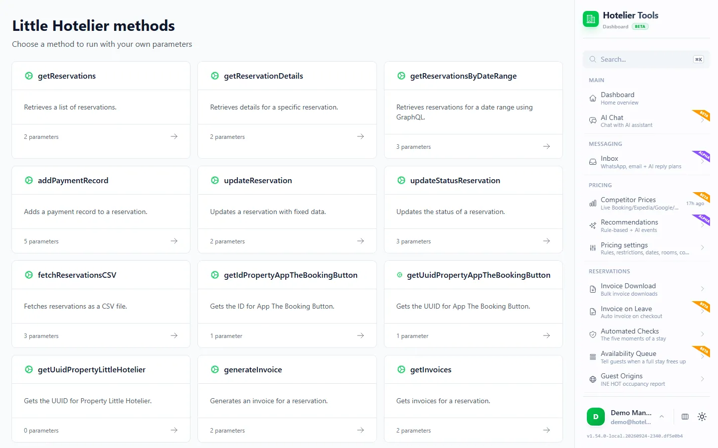The image size is (718, 448).
Task: Click the gear icon beside getIdPropertyAppTheBookingButton
Action: point(215,275)
